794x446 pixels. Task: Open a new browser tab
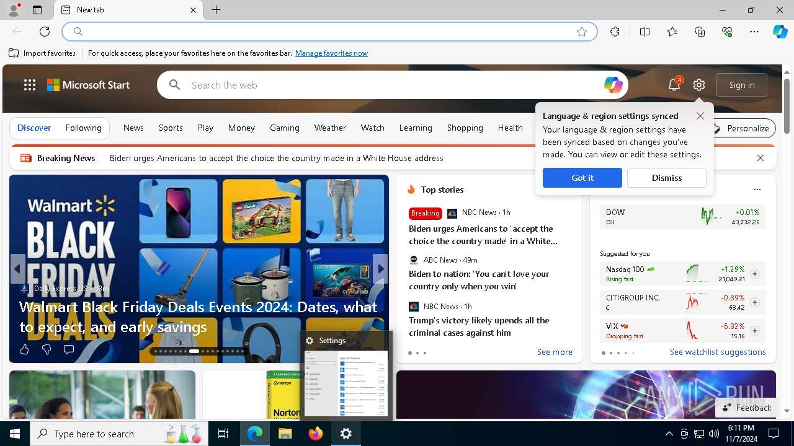point(216,10)
